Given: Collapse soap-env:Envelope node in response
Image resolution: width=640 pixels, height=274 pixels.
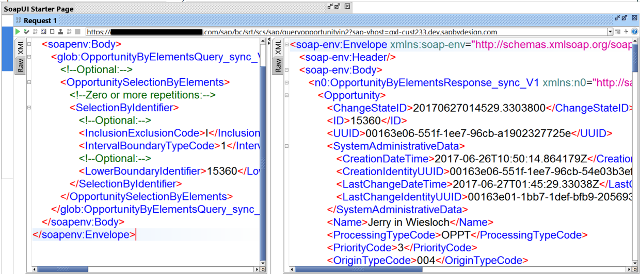Looking at the screenshot, I should [286, 44].
